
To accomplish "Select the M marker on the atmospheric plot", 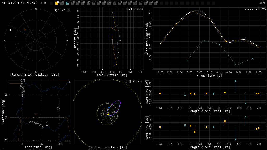I will coord(10,30).
